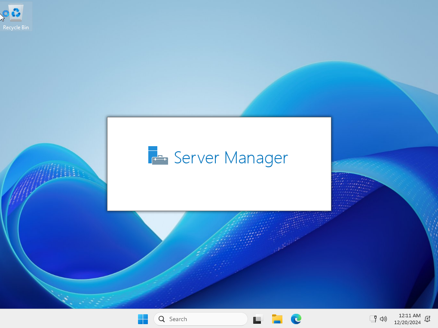Click the magnifier icon in Search
438x328 pixels.
coord(162,319)
